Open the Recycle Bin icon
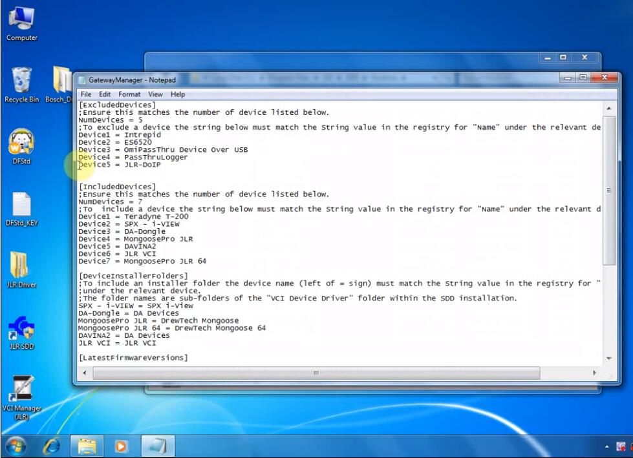Screen dimensions: 633x458 tap(22, 85)
